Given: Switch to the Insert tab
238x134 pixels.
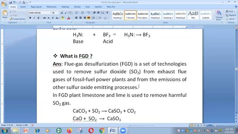Looking at the screenshot, I should [23, 7].
